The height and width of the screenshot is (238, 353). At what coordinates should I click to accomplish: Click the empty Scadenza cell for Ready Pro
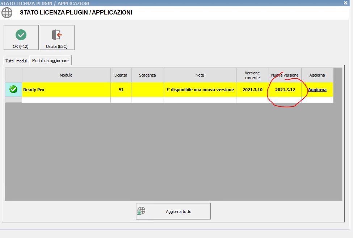147,90
